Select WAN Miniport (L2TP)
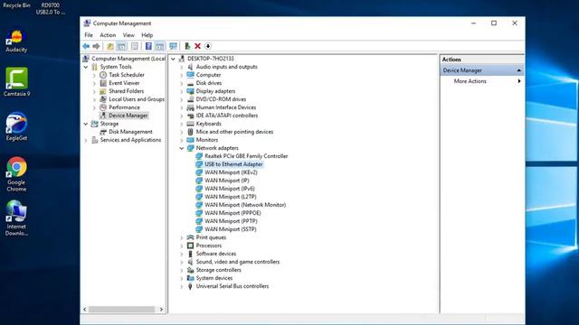579x325 pixels. point(230,197)
